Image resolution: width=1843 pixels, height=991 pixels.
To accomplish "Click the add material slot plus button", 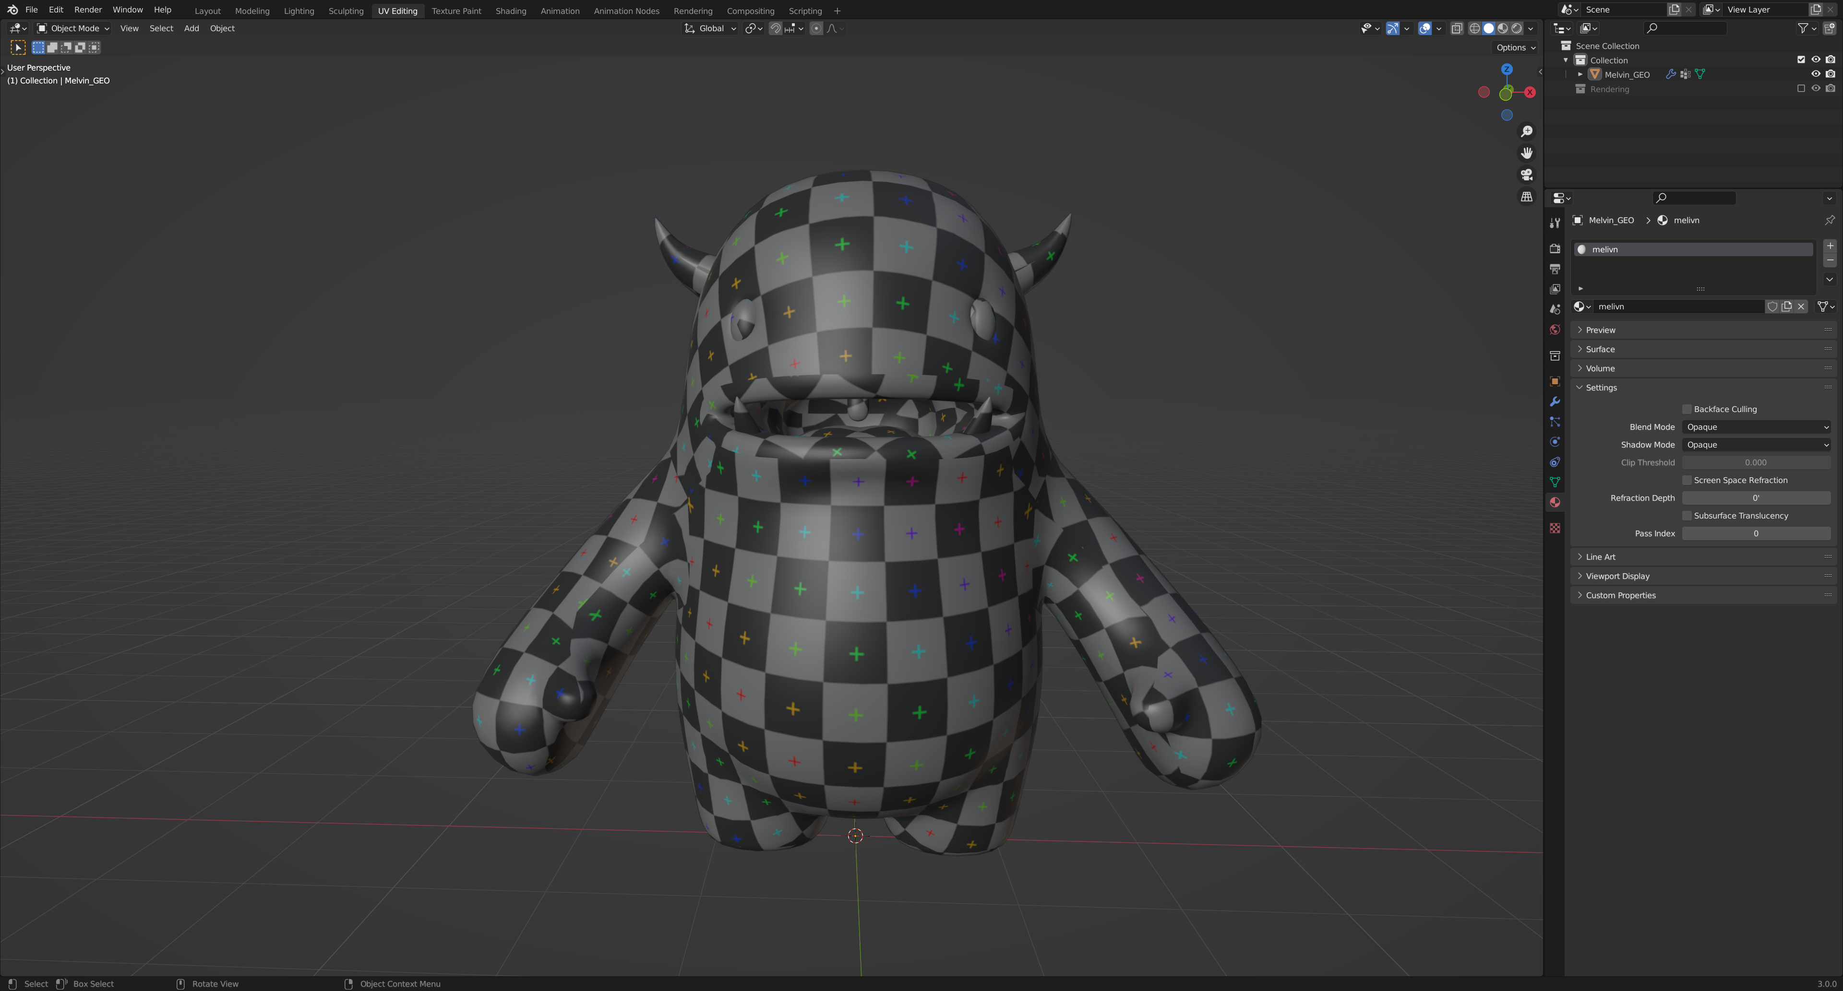I will [x=1830, y=246].
